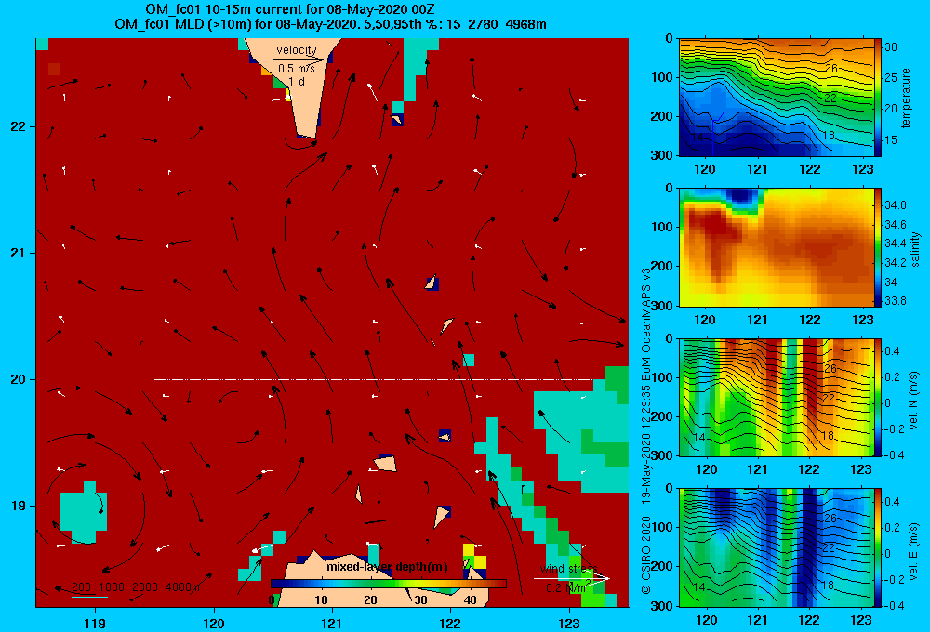Click the vel. N color bar
The image size is (930, 632).
tap(878, 397)
